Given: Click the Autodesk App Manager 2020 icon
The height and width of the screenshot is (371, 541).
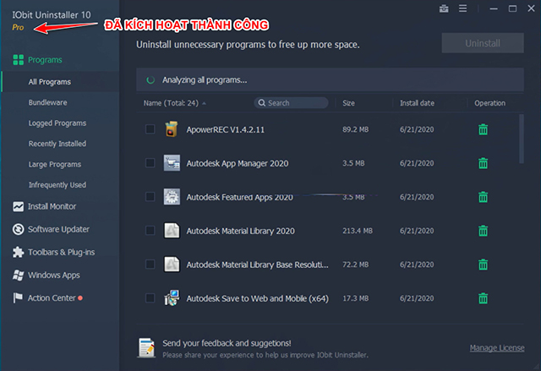Looking at the screenshot, I should coord(172,163).
